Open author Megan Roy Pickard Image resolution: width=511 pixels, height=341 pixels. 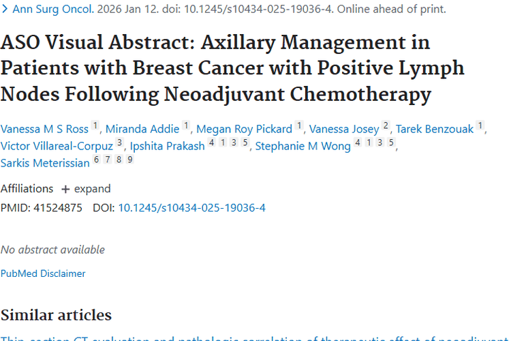[x=244, y=129]
